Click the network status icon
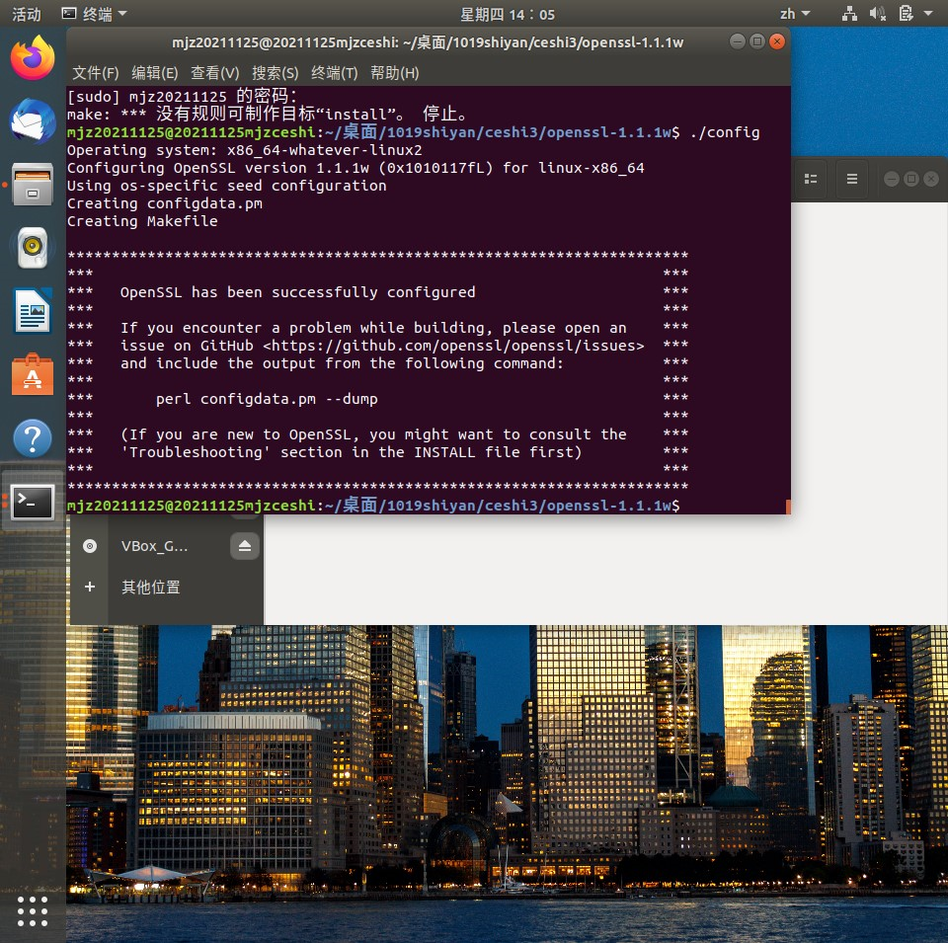The height and width of the screenshot is (943, 948). (x=849, y=14)
